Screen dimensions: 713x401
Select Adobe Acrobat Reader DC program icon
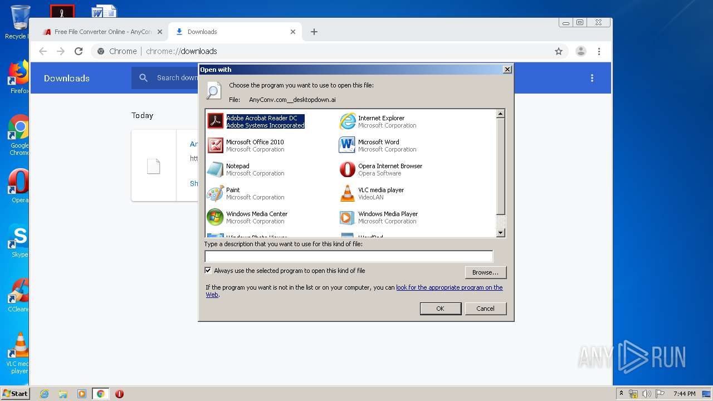pyautogui.click(x=215, y=121)
